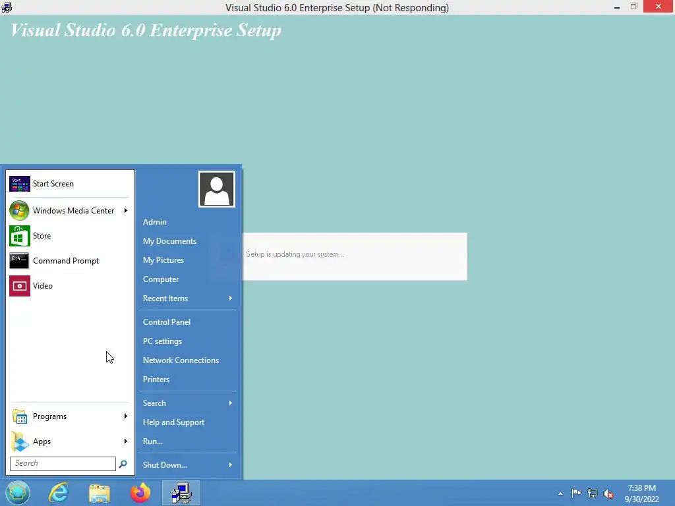Open File Explorer from the taskbar
Viewport: 675px width, 506px height.
tap(100, 493)
